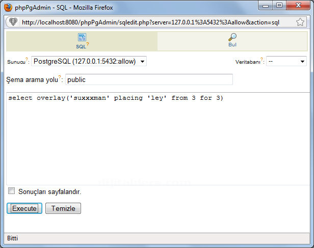
Task: Open the Sunucu server dropdown
Action: 89,61
